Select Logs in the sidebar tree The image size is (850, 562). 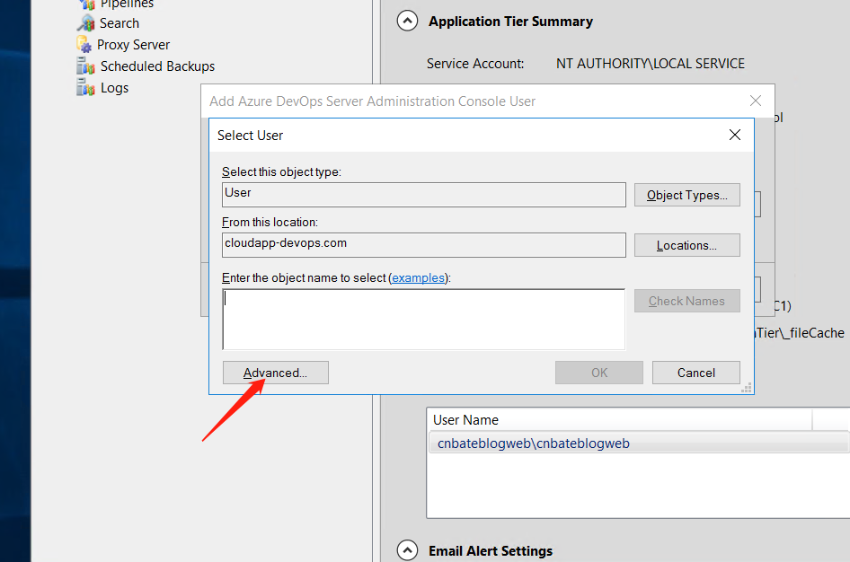click(x=114, y=88)
